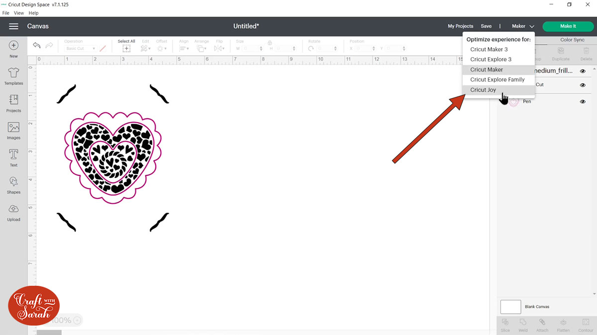This screenshot has height=335, width=597.
Task: Select Cricut Joy option
Action: pyautogui.click(x=498, y=90)
